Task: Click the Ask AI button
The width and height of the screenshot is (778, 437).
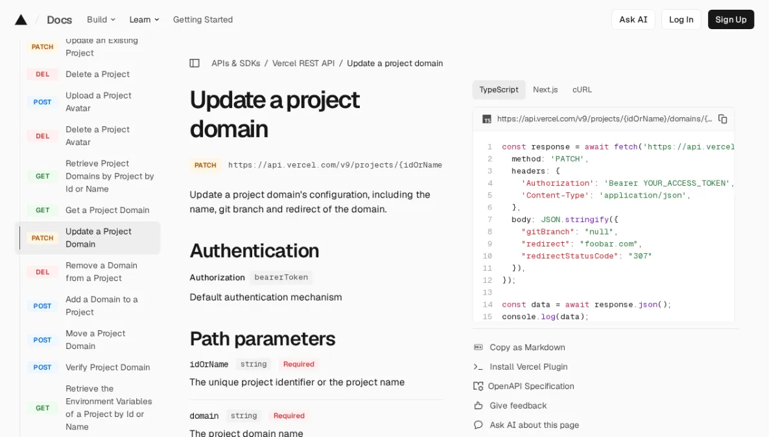Action: click(x=633, y=19)
